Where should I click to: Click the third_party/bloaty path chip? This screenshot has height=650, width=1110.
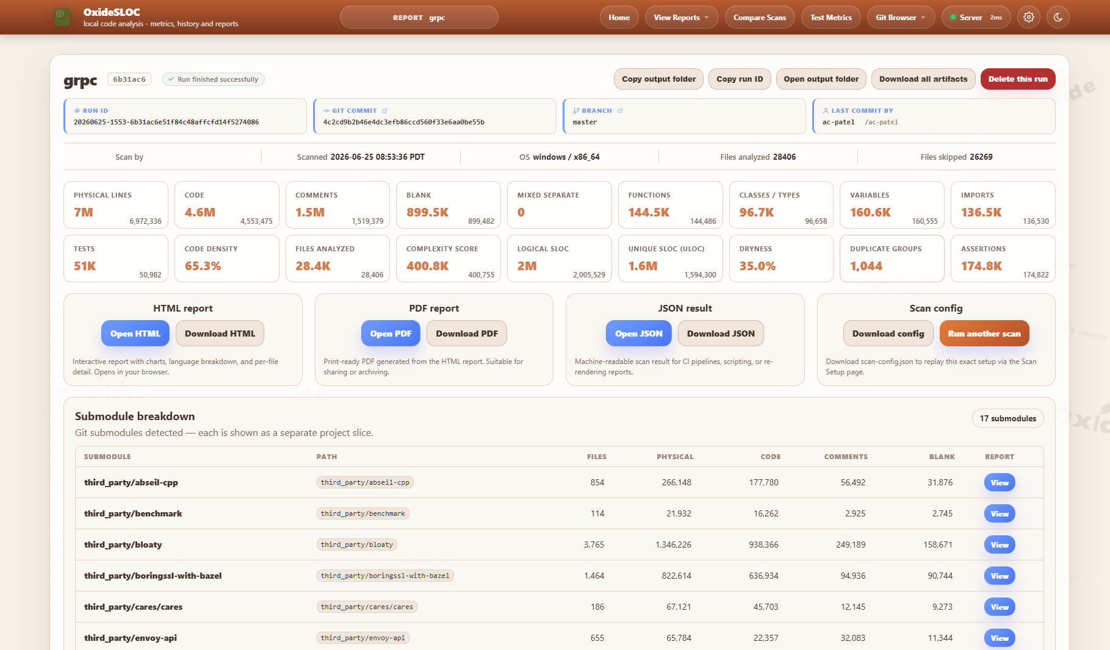coord(357,545)
